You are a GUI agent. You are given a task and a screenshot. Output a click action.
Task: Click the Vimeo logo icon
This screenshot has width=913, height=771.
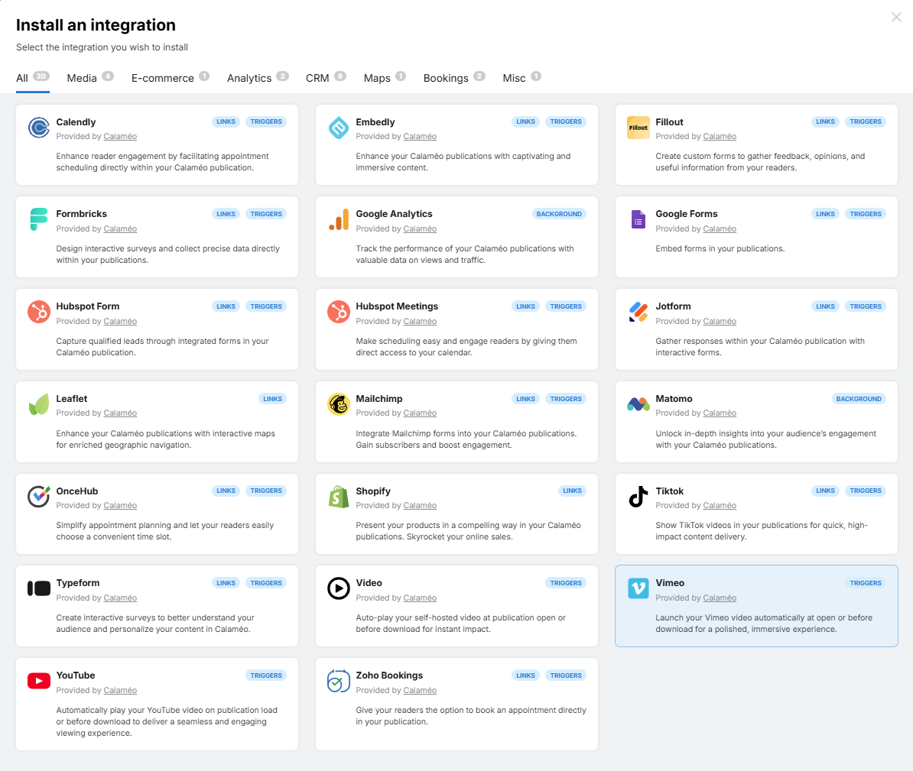point(638,588)
